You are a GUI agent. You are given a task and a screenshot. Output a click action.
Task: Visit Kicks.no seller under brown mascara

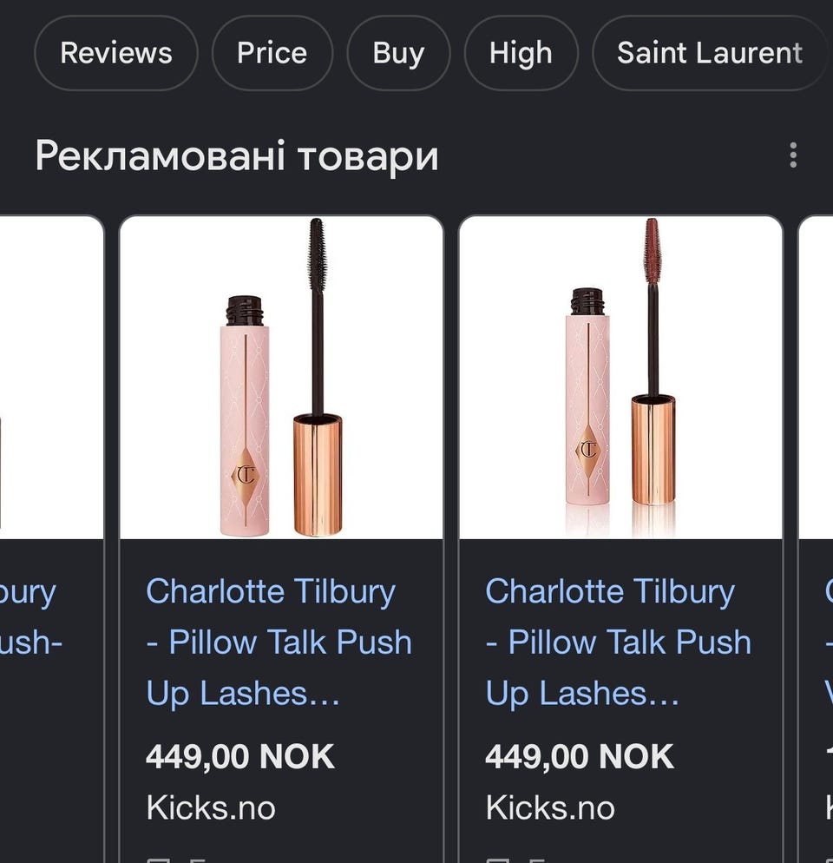pyautogui.click(x=550, y=808)
